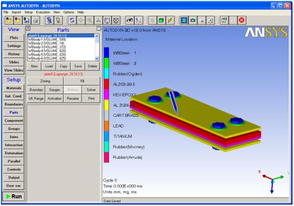
Task: Collapse the Parts panel with minus box
Action: (99, 28)
